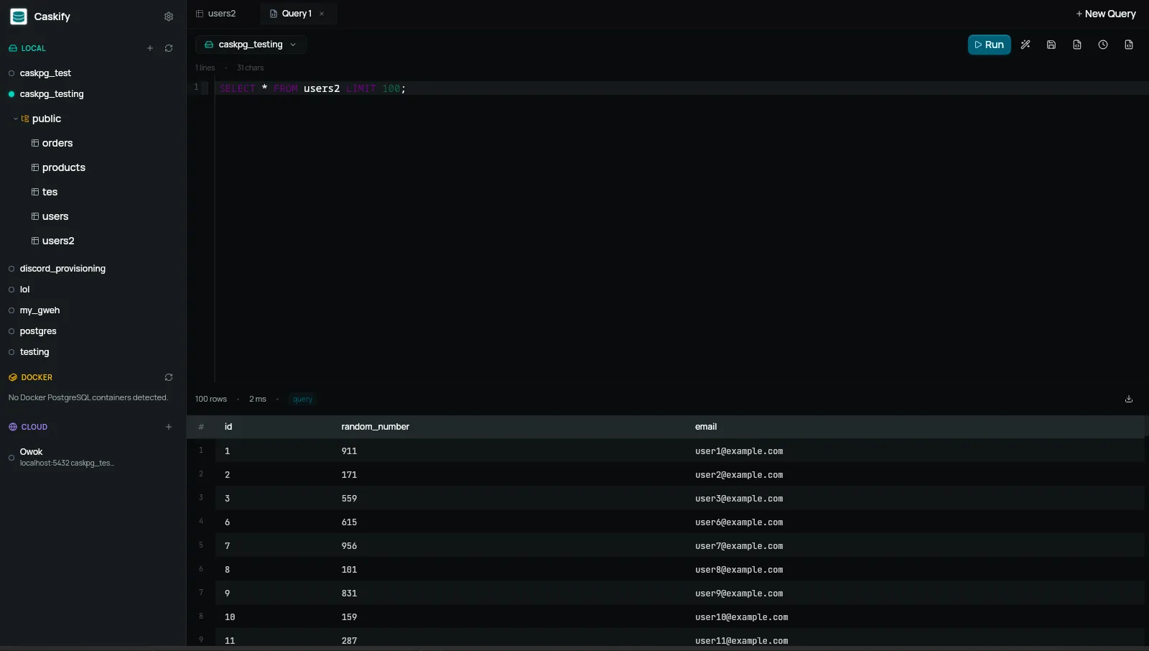Expand the postgres database

(x=38, y=331)
